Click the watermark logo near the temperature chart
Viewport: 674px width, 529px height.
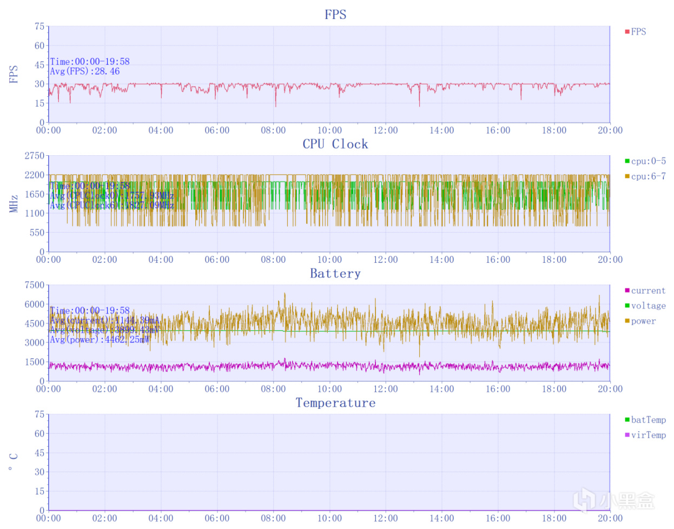tap(613, 500)
